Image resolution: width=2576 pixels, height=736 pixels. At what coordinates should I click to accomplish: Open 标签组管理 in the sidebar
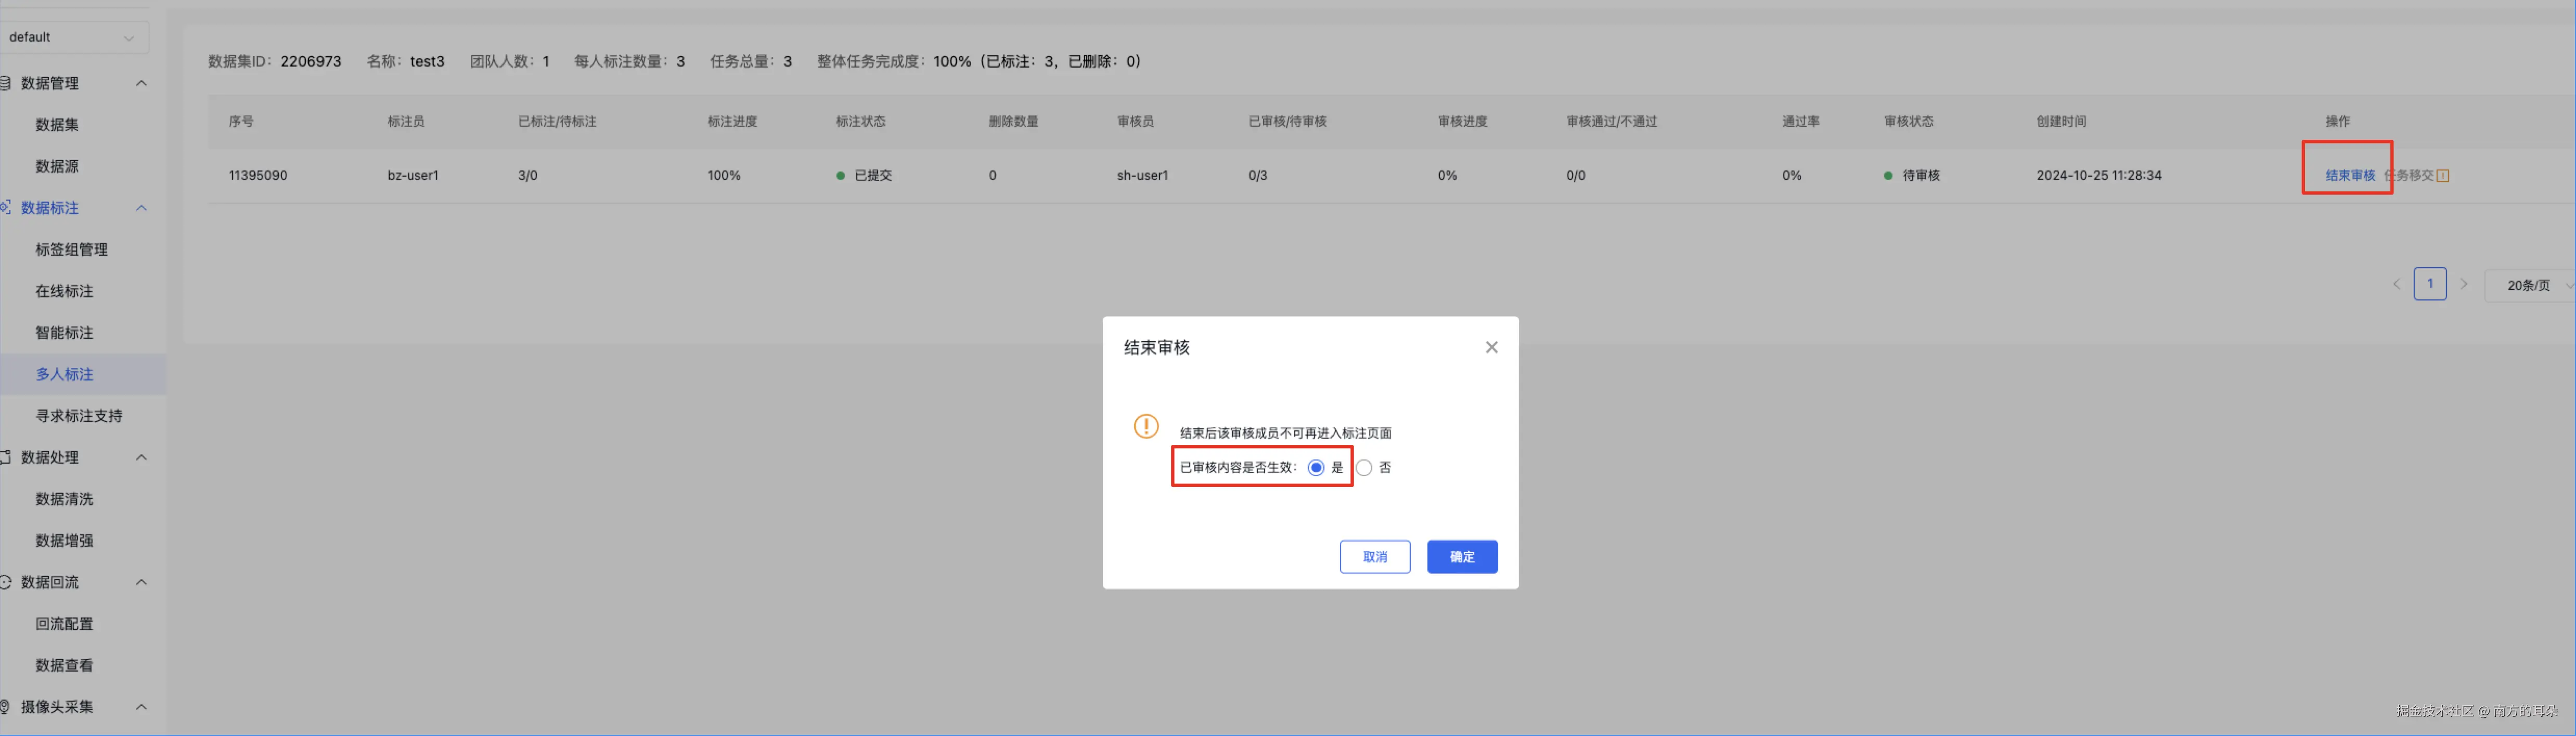point(71,249)
